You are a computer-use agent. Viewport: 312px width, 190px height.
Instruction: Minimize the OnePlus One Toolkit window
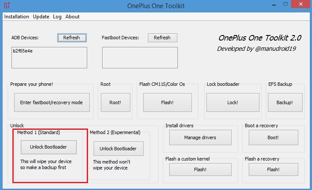click(274, 4)
